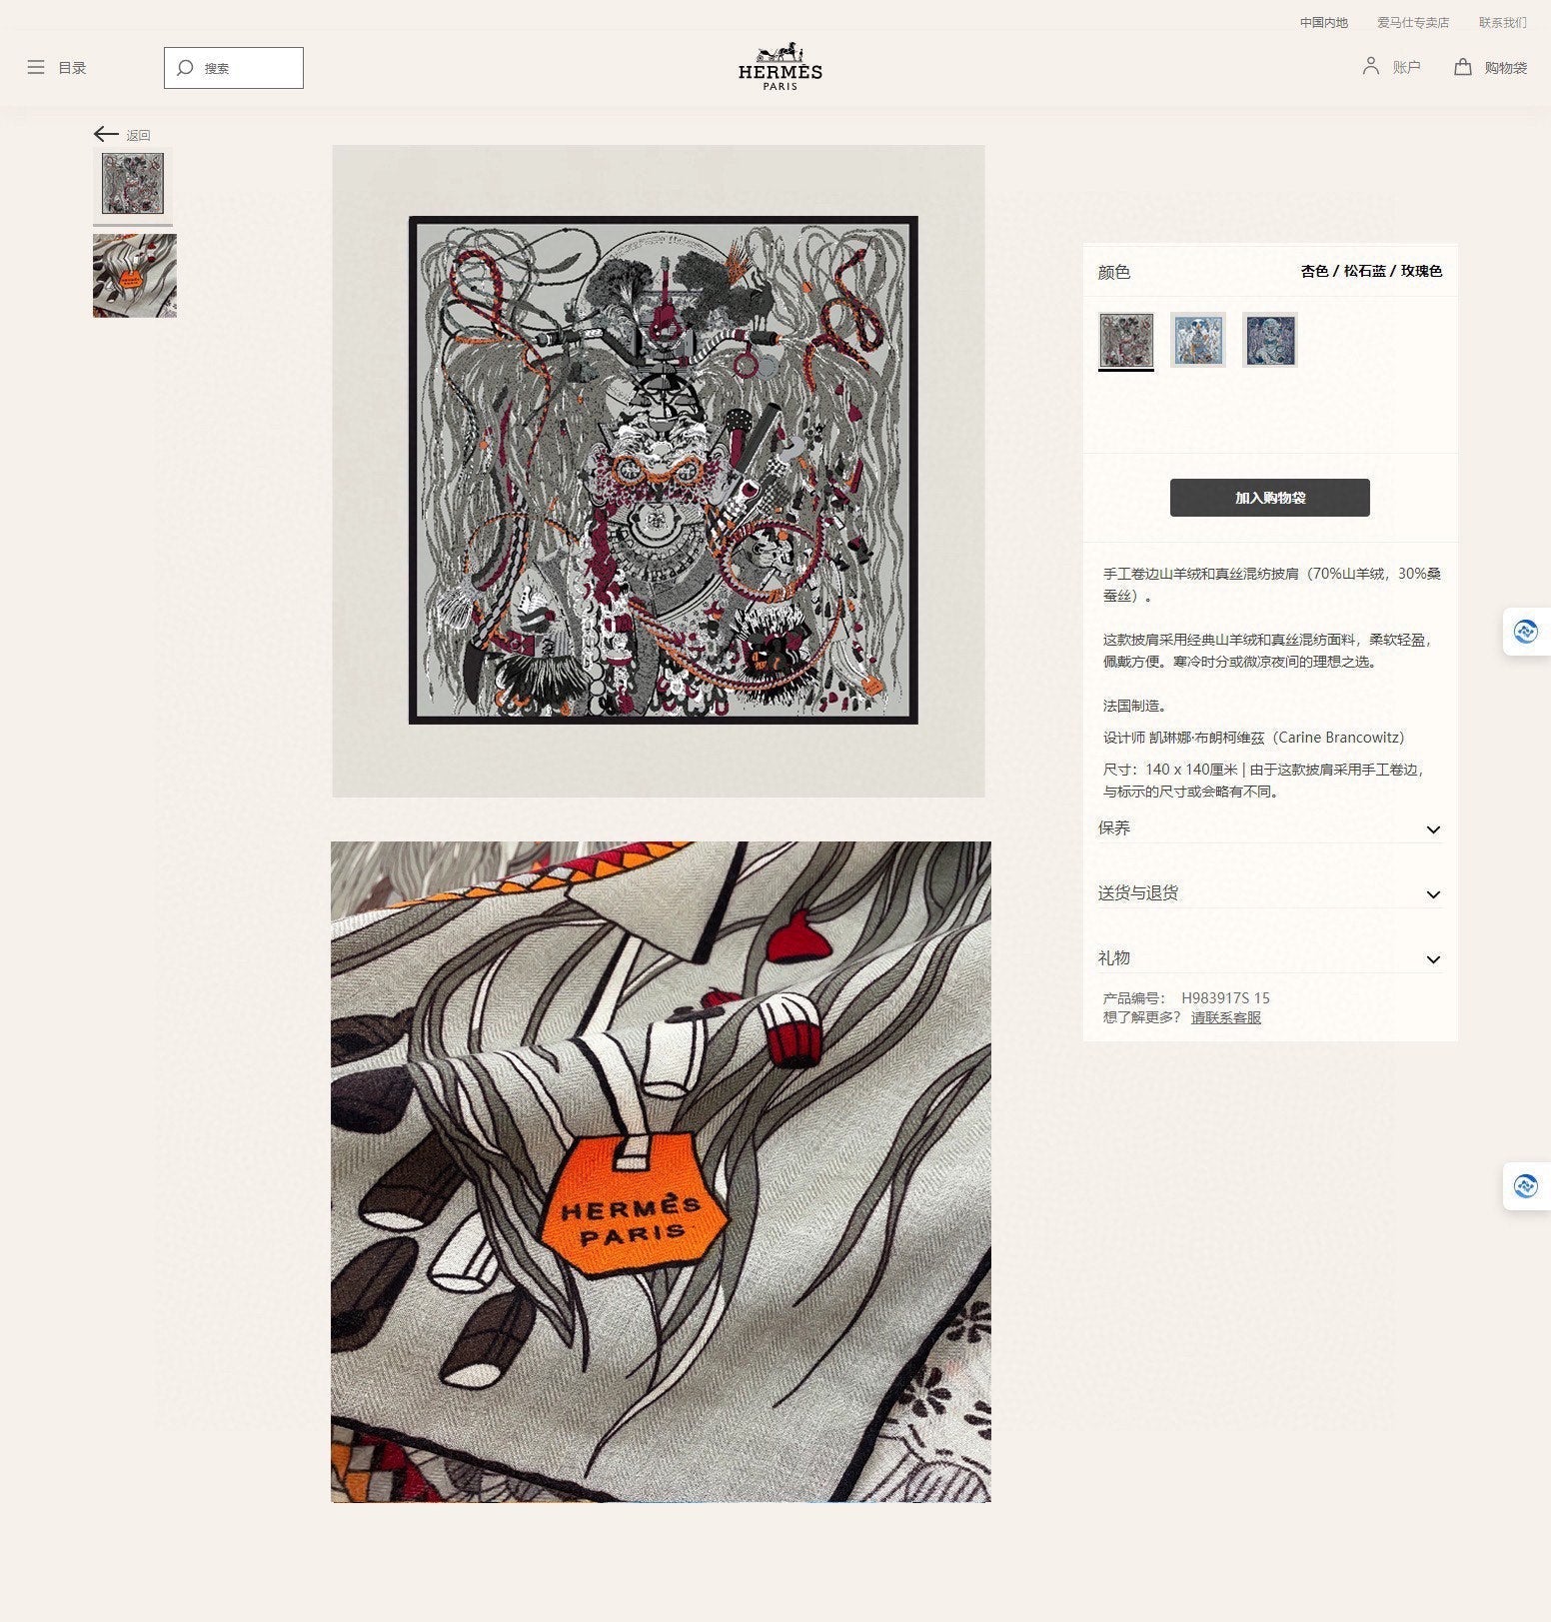Select the orange Hermès tag close-up thumbnail

pos(135,276)
